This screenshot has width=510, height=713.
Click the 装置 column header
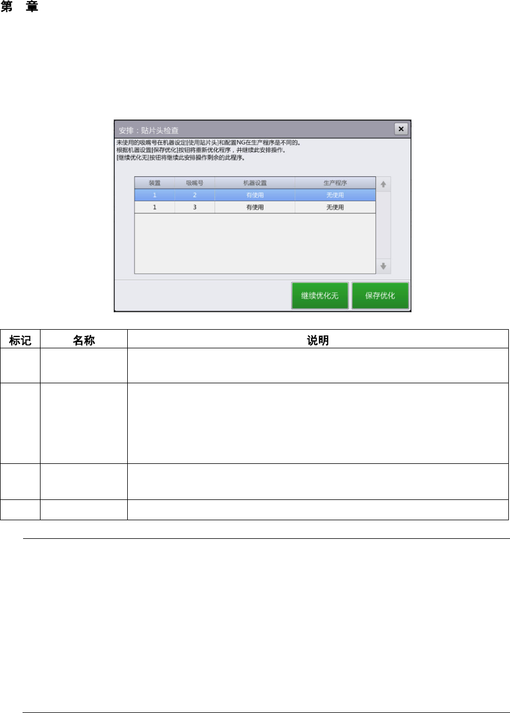coord(154,183)
